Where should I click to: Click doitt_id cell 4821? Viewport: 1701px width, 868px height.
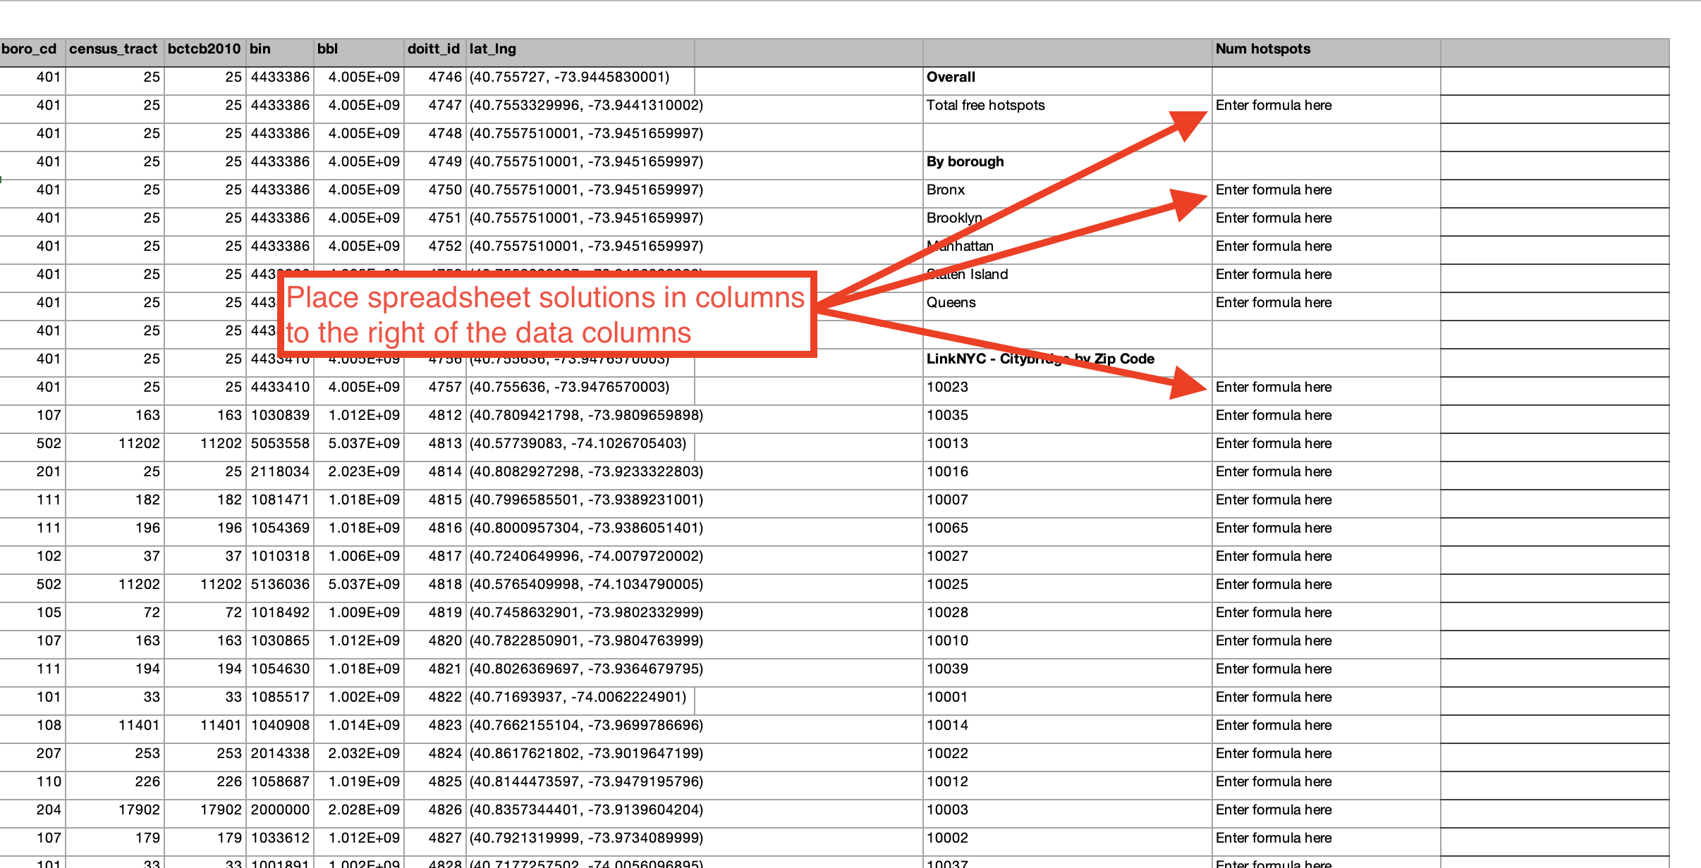pyautogui.click(x=435, y=673)
